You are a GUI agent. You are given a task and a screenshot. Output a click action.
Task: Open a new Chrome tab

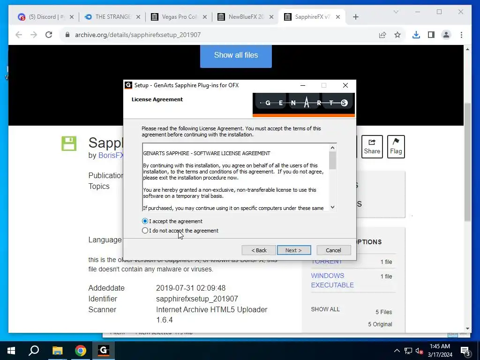[x=355, y=17]
